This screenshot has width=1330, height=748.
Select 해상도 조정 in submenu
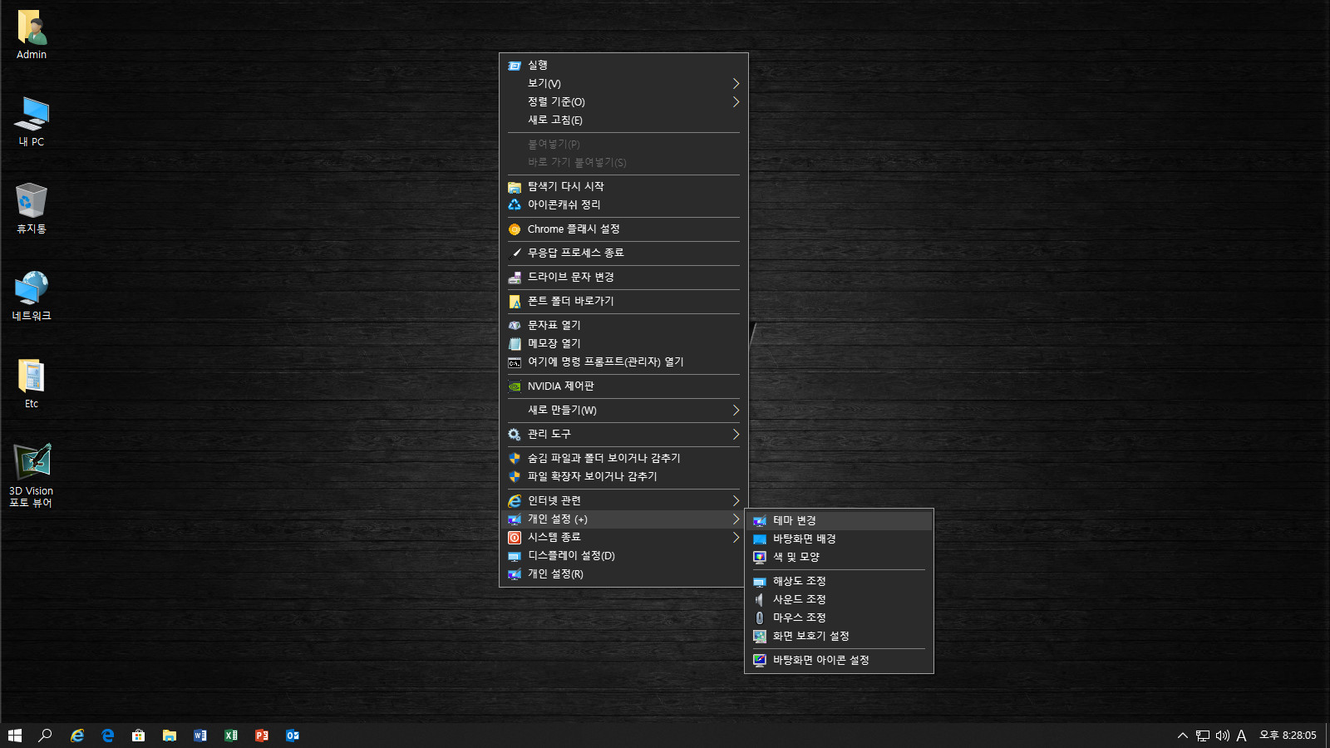pos(839,581)
